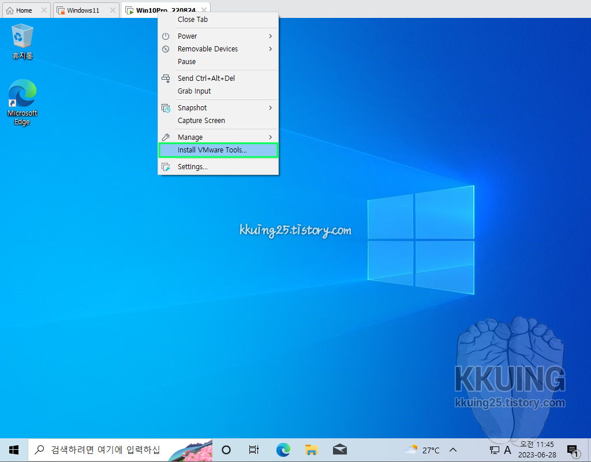
Task: Open the notification center icon
Action: pos(573,450)
